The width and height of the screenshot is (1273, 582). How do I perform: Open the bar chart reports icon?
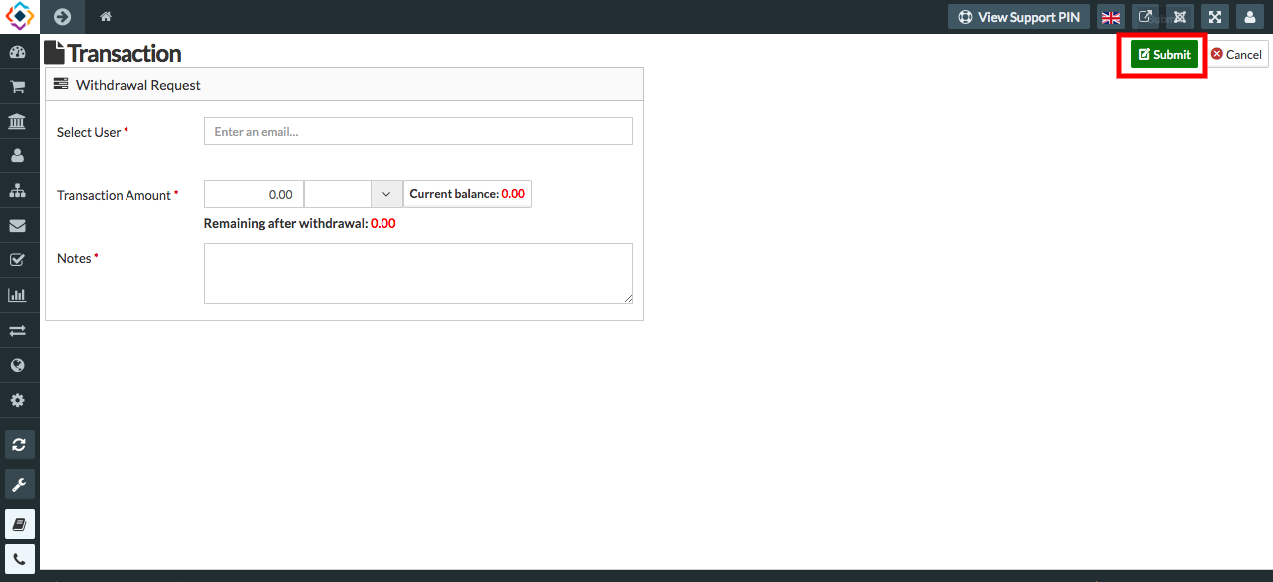pos(19,293)
